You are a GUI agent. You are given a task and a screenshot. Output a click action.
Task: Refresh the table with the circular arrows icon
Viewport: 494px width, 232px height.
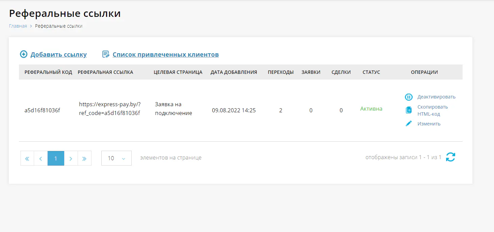point(450,157)
